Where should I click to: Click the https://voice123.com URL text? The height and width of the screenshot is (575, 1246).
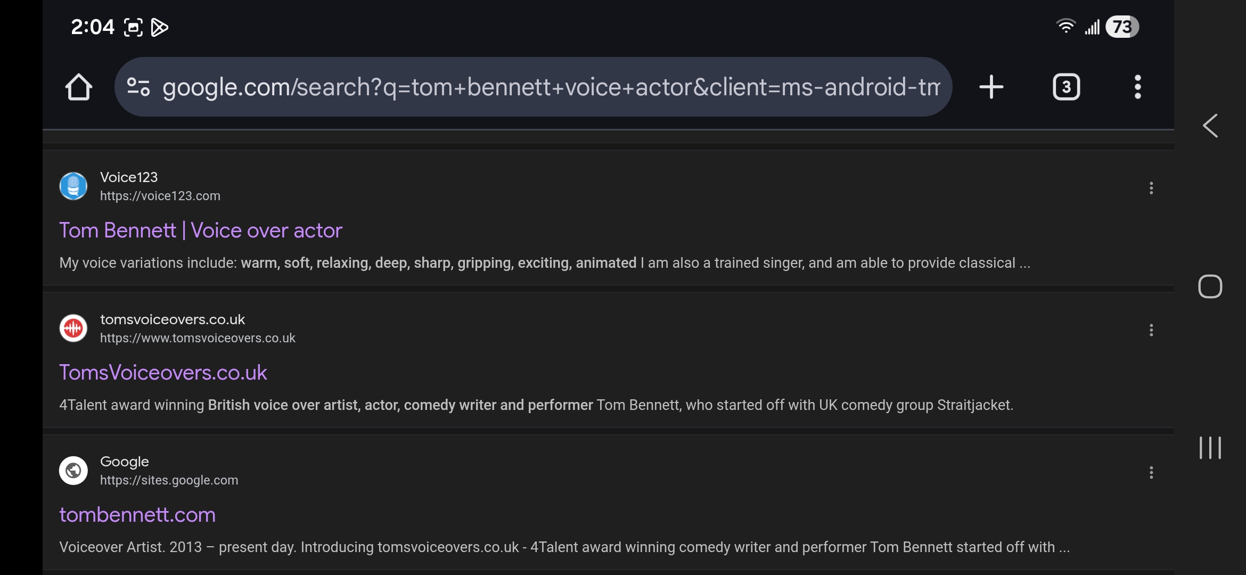160,196
